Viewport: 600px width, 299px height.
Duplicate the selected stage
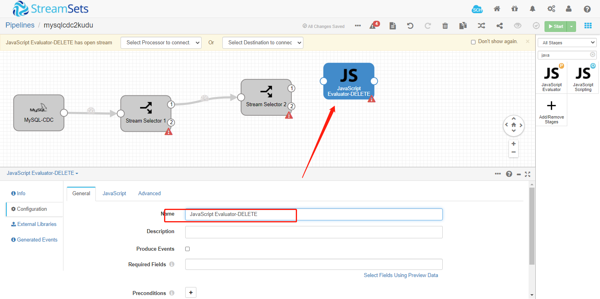coord(463,26)
